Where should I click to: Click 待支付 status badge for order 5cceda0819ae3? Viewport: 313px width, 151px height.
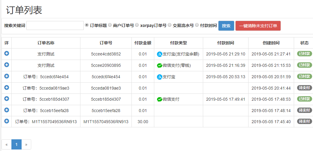tap(304, 88)
